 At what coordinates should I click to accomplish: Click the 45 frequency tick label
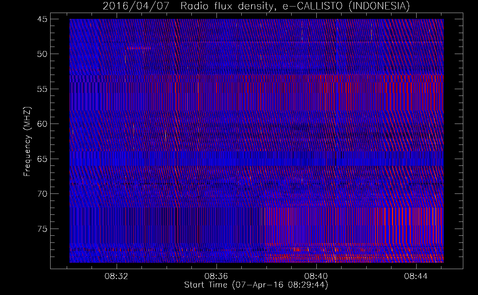(42, 19)
